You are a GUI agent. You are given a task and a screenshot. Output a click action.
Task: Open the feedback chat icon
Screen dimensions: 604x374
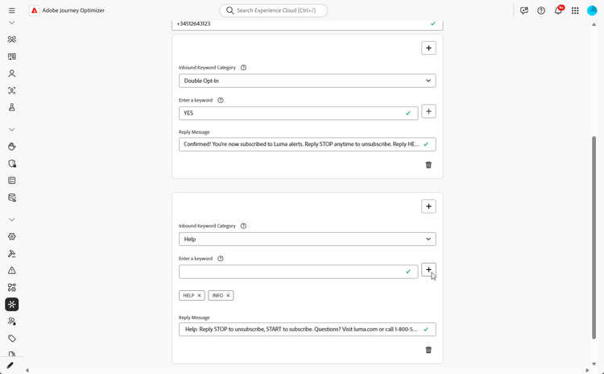pyautogui.click(x=524, y=10)
